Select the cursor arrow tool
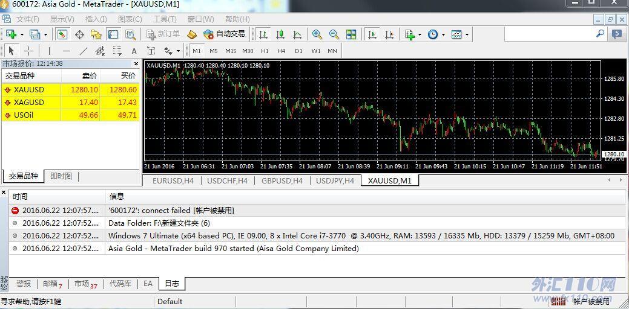Screen dimensions: 629x309 12,51
